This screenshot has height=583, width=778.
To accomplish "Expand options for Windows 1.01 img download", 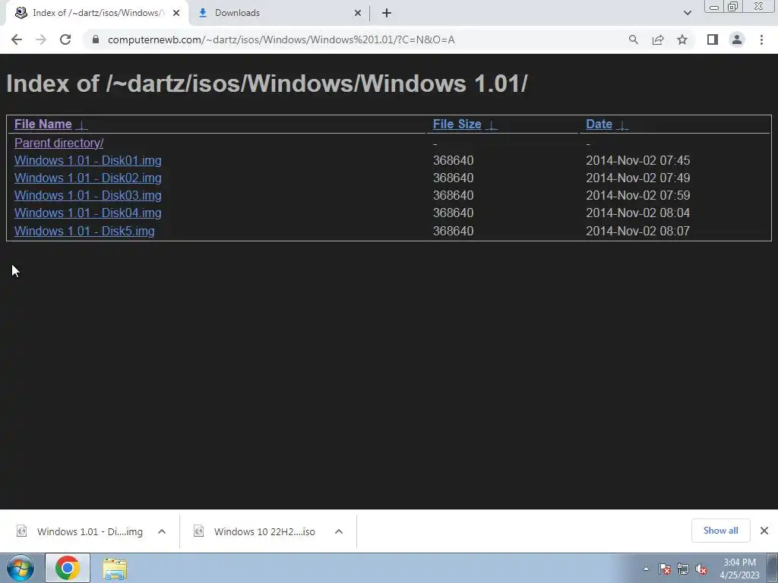I will coord(162,531).
